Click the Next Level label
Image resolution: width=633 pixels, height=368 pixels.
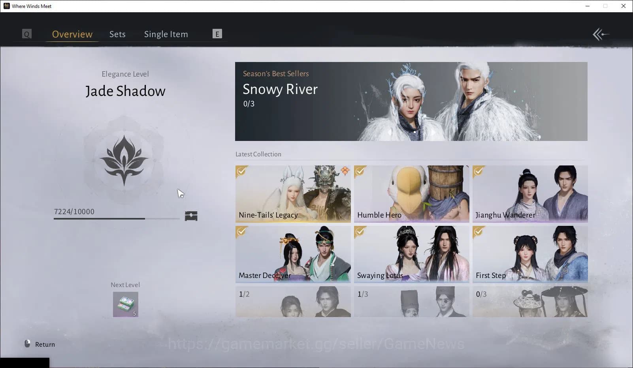pos(125,285)
